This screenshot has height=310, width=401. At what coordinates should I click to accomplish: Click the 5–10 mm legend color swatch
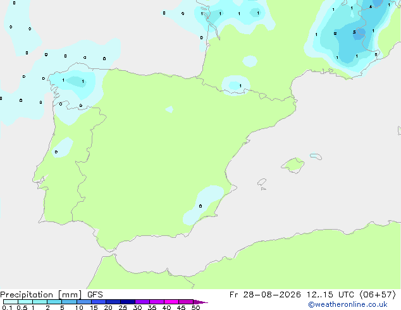coord(69,302)
